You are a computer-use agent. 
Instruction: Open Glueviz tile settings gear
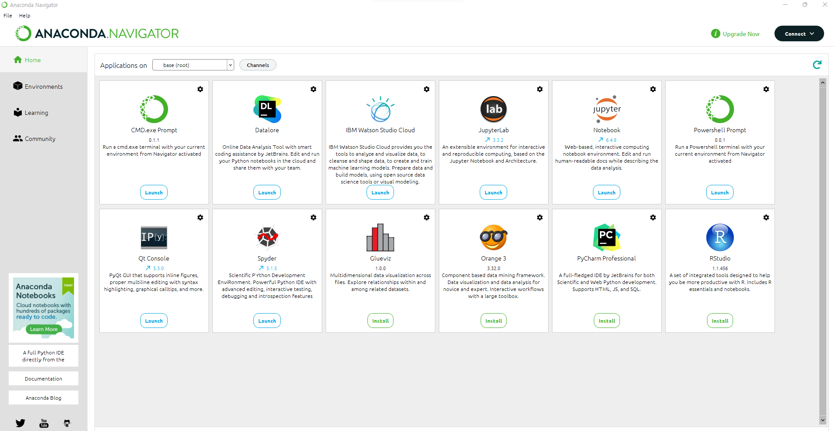click(x=427, y=217)
